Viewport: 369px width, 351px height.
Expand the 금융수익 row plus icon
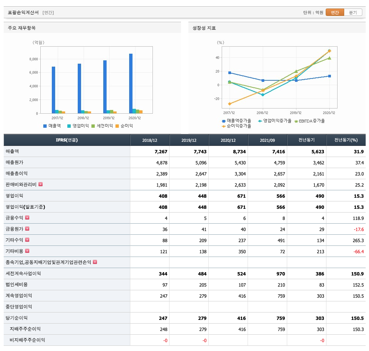click(27, 217)
